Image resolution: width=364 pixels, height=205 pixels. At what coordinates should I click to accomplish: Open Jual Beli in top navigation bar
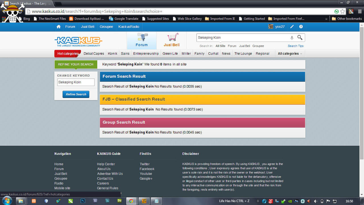point(88,26)
